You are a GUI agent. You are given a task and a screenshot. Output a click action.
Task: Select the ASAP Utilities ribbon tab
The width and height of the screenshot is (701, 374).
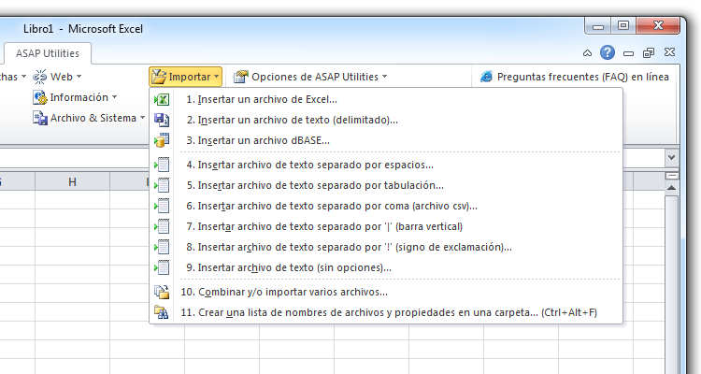pos(48,53)
